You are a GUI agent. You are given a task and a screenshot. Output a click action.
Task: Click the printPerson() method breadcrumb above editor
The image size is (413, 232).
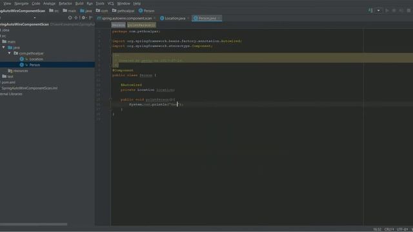click(141, 25)
